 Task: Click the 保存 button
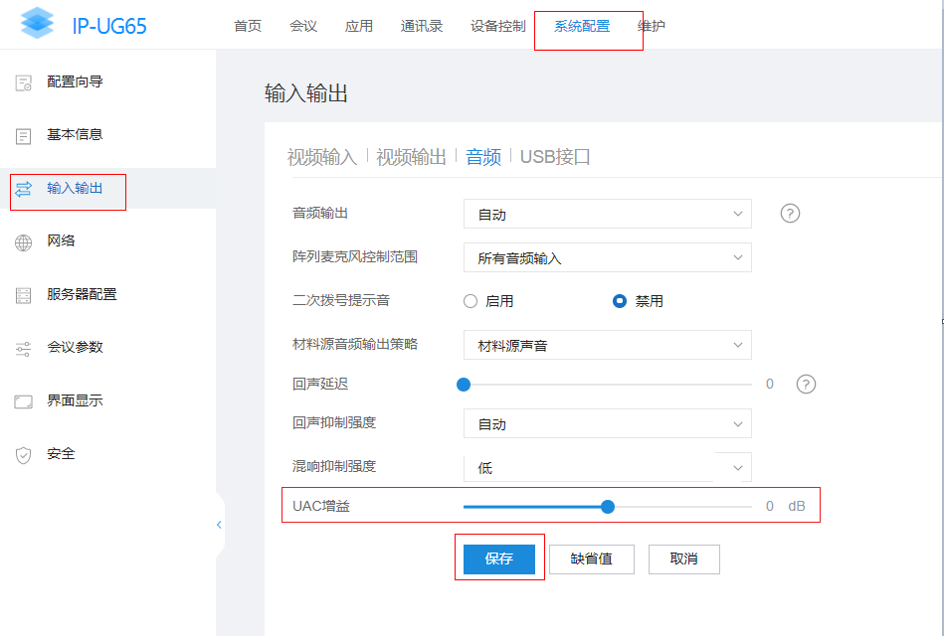[499, 558]
